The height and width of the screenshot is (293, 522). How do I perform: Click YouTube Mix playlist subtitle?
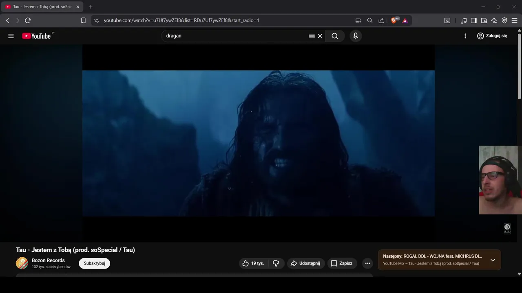coord(431,264)
